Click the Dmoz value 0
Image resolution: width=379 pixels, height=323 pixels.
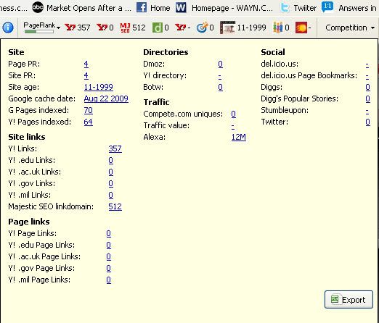click(221, 64)
